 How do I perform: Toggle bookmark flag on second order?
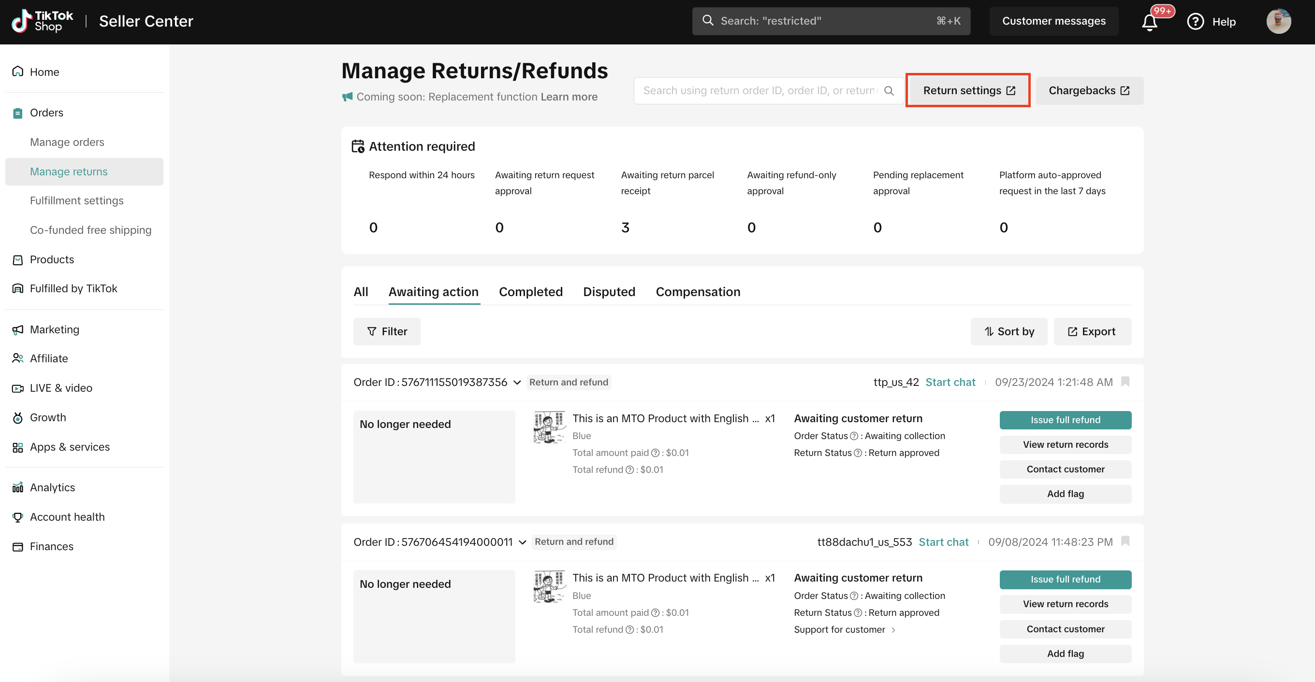[x=1125, y=541]
